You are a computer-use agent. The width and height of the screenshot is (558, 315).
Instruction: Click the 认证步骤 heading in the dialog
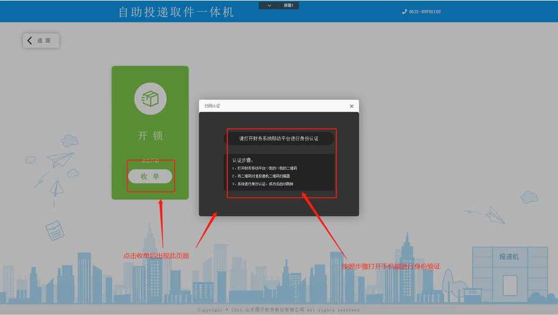coord(242,160)
